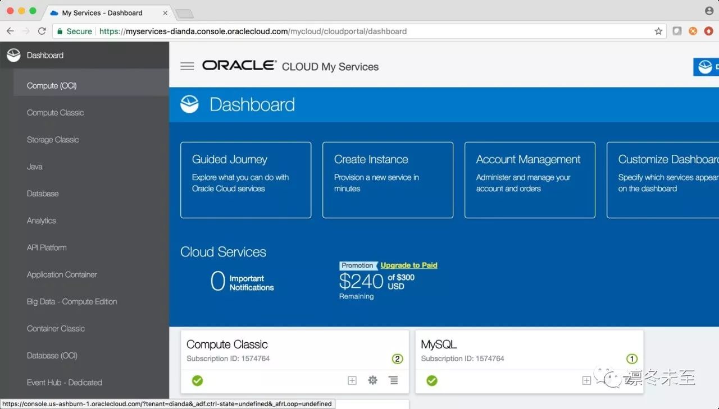Screen dimensions: 719x409
Task: Select the My Services - Dashboard browser tab
Action: [x=108, y=13]
